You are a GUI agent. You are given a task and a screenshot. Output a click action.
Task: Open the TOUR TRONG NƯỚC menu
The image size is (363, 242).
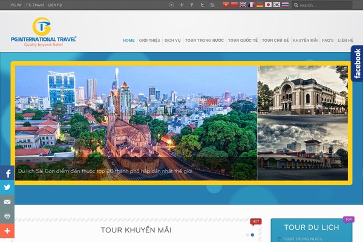coord(204,41)
